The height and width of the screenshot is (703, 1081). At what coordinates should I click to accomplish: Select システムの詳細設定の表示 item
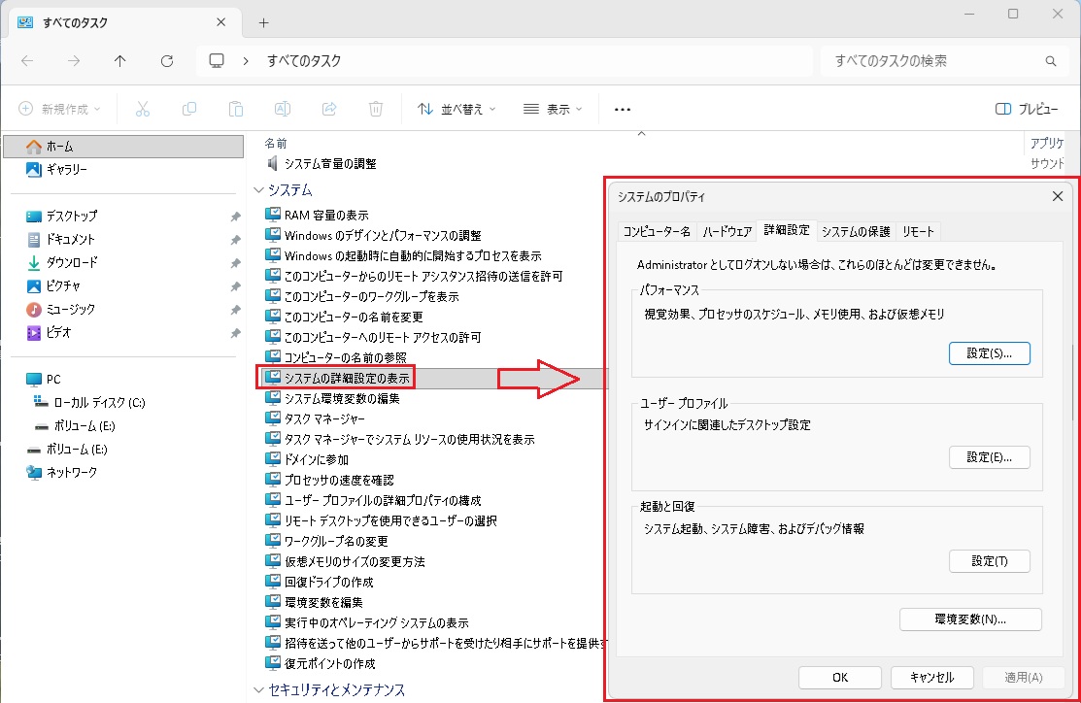(338, 378)
